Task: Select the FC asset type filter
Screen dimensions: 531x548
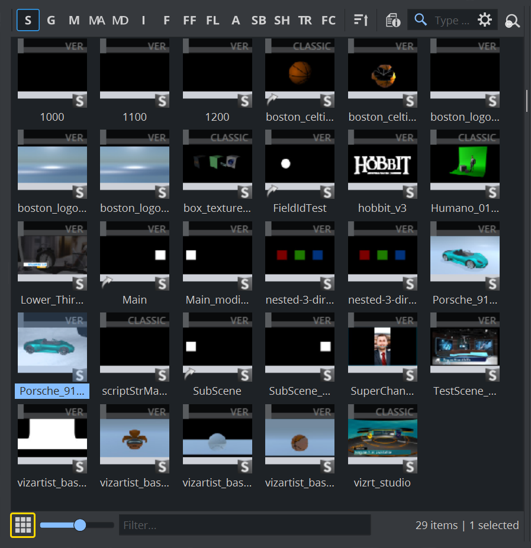Action: [x=328, y=20]
